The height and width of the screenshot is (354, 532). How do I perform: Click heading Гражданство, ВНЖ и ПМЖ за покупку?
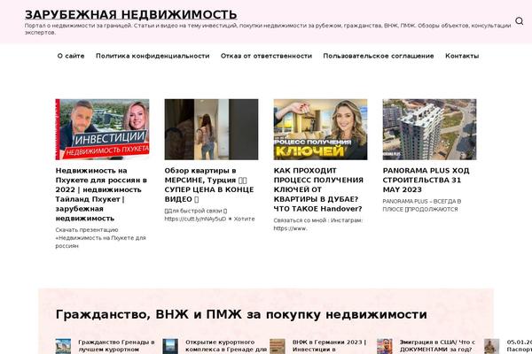(x=241, y=314)
